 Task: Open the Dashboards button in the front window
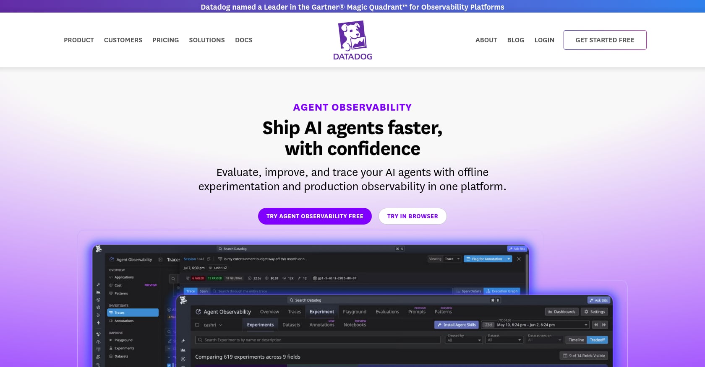[561, 312]
